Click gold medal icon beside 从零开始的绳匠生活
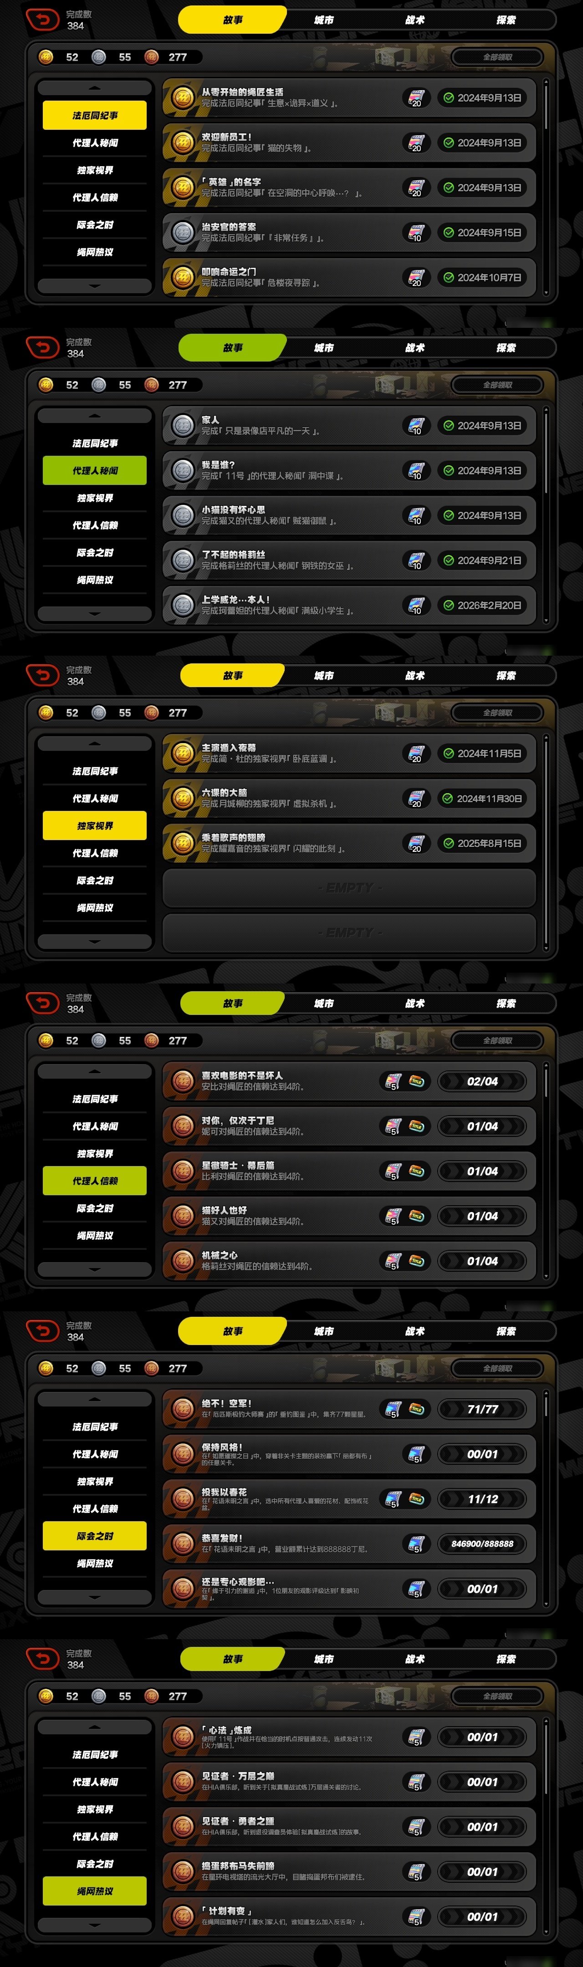This screenshot has width=583, height=1967. coord(183,98)
